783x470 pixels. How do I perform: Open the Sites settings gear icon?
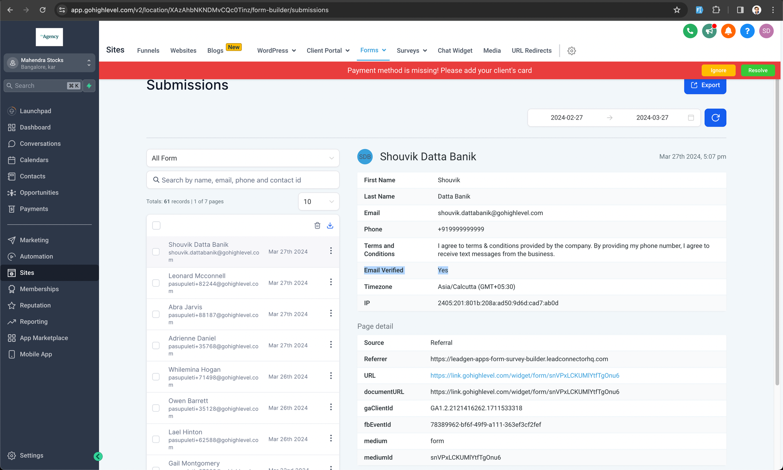(x=572, y=51)
